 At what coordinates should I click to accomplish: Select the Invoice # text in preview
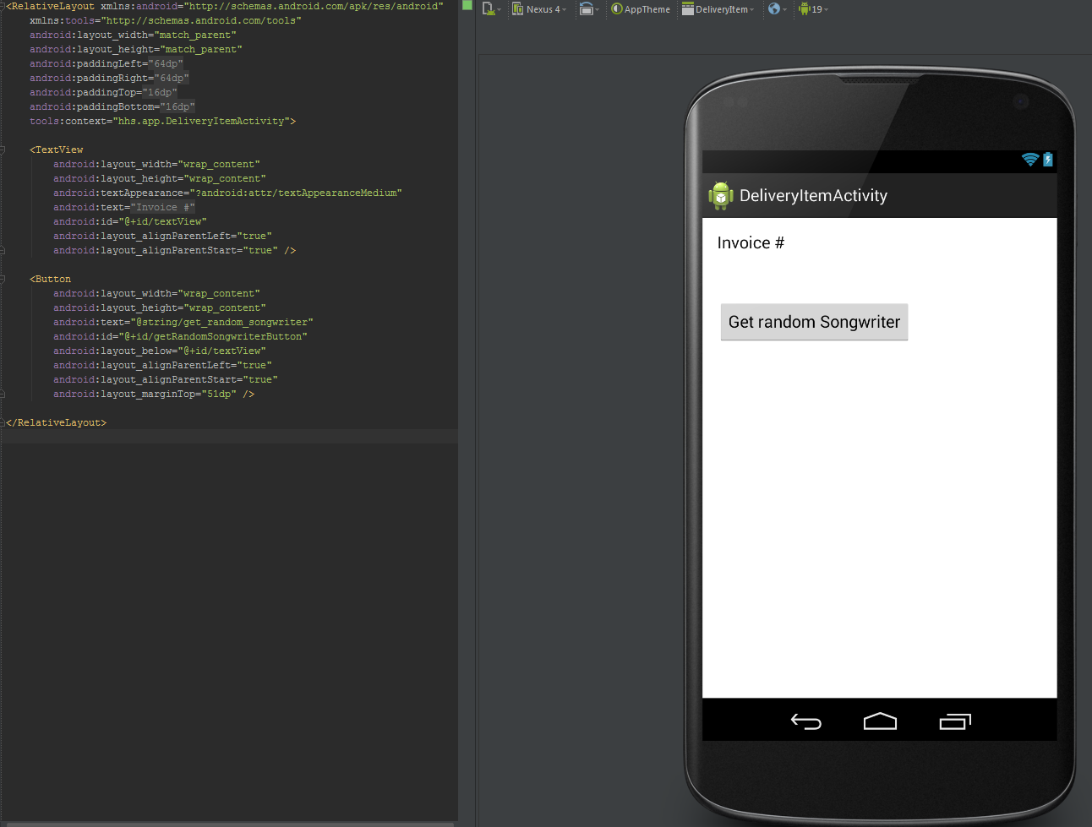(x=751, y=243)
